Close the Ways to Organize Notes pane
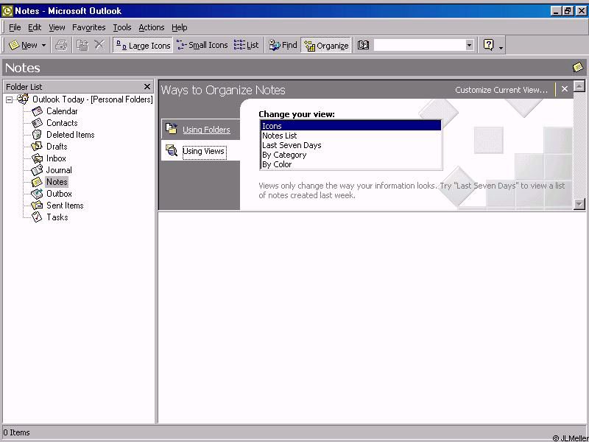The width and height of the screenshot is (589, 442). [x=565, y=89]
